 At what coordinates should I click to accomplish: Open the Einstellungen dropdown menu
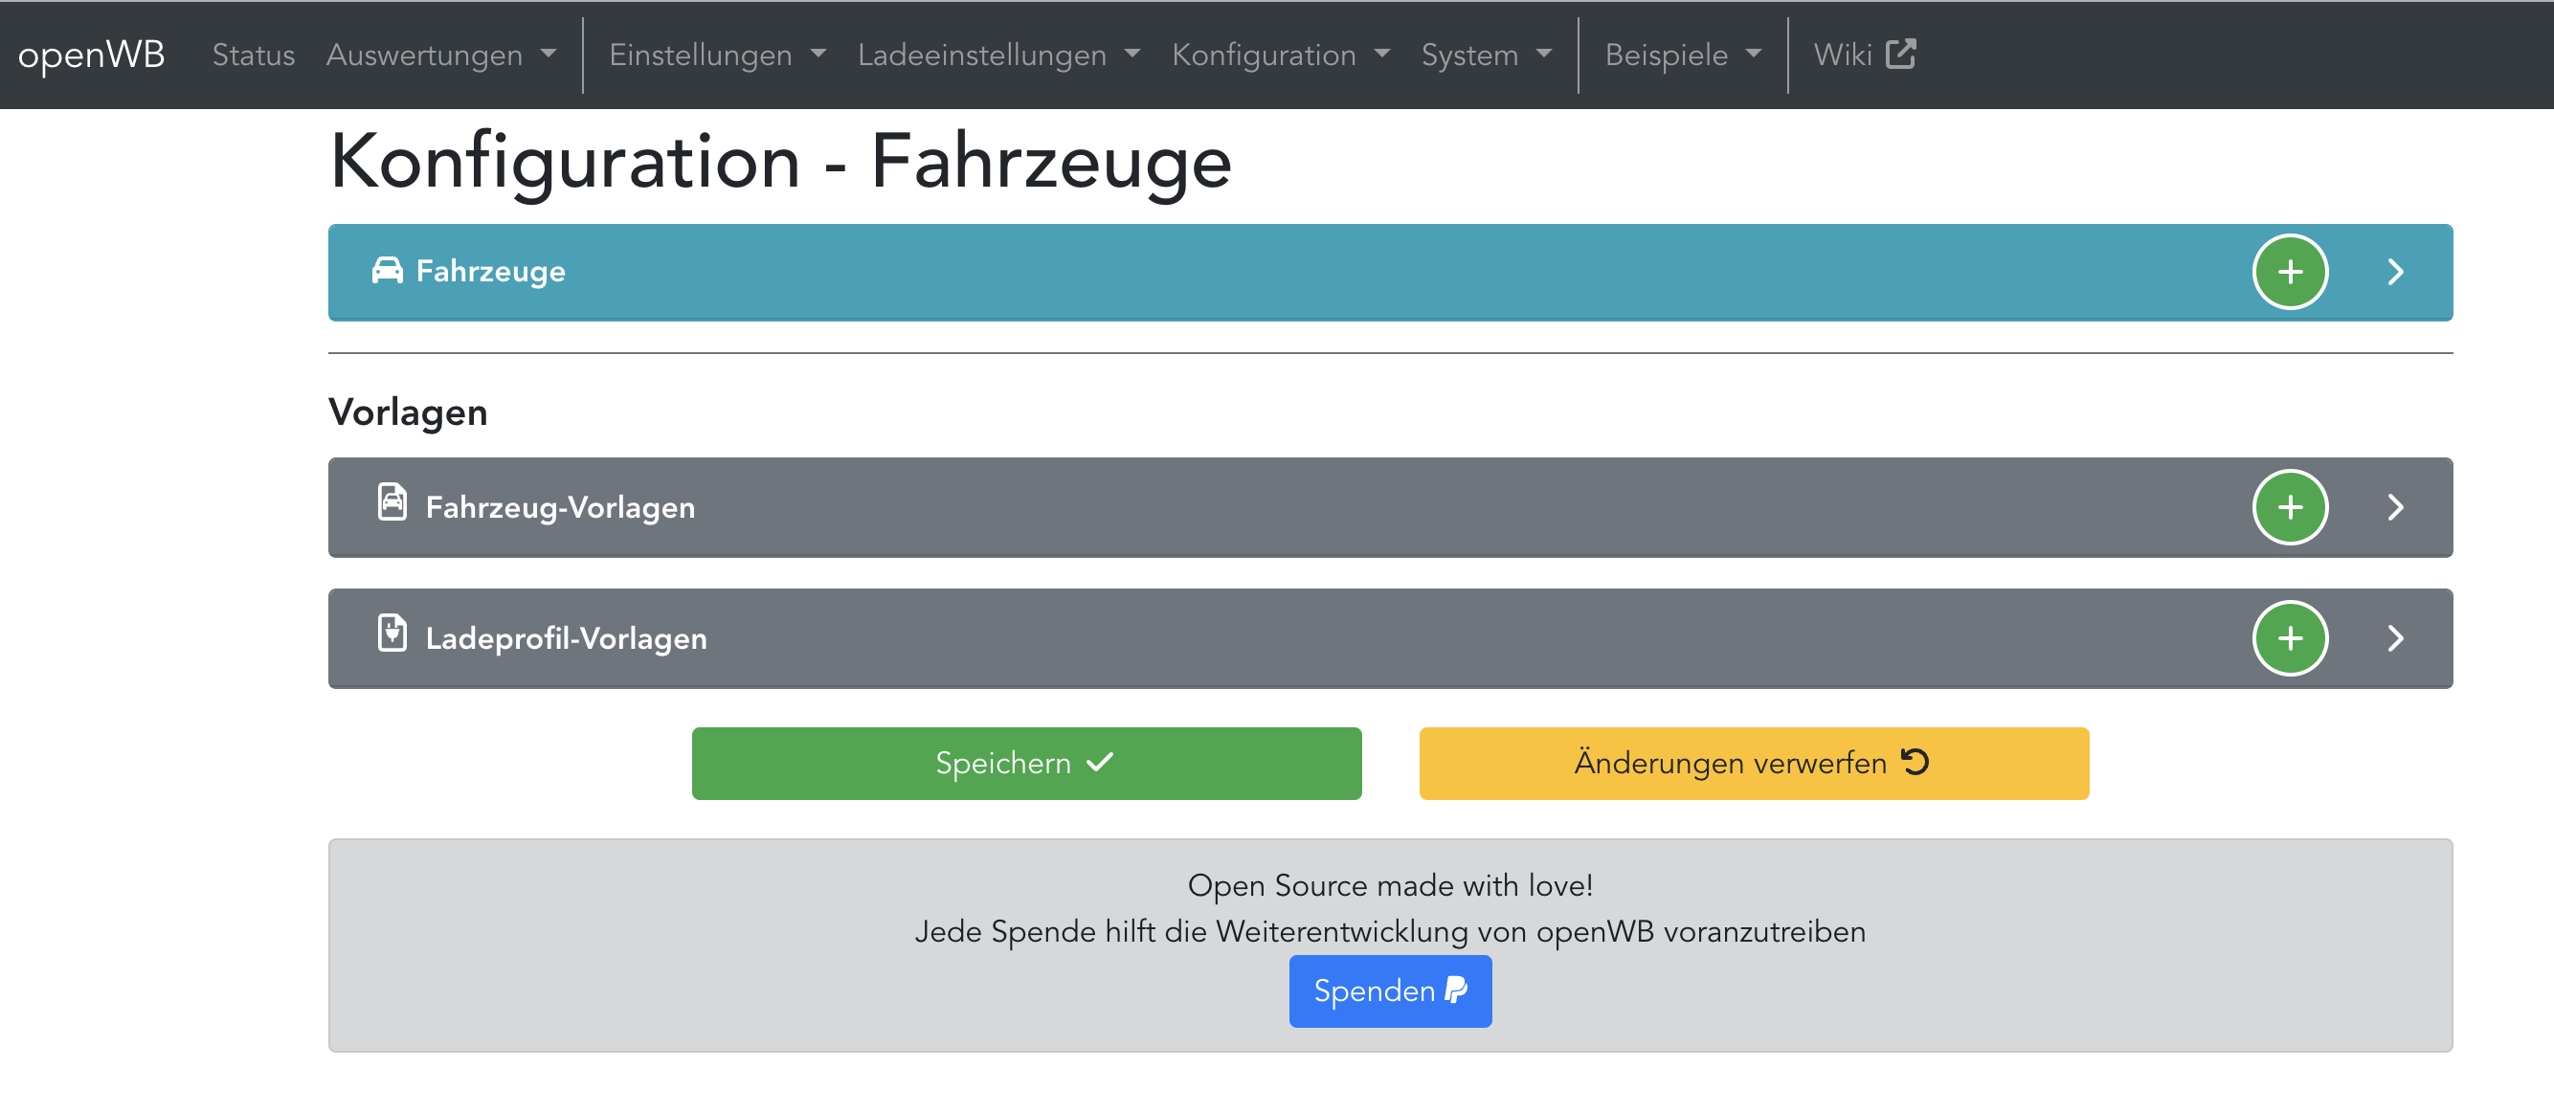[716, 55]
